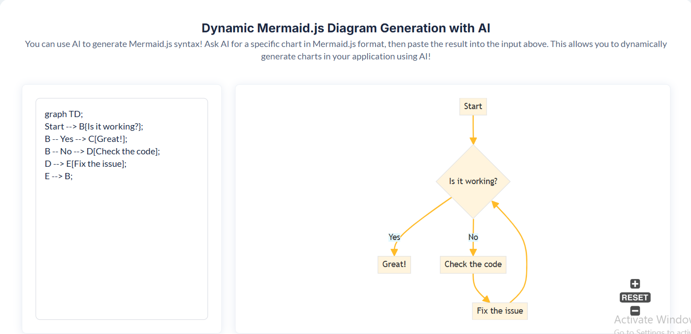The image size is (691, 334).
Task: Click the "Yes" edge label
Action: click(x=394, y=237)
